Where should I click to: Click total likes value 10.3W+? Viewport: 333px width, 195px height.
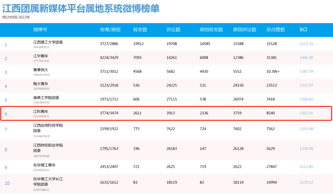tap(273, 71)
